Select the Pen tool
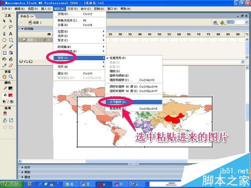The width and height of the screenshot is (251, 188). pyautogui.click(x=5, y=34)
